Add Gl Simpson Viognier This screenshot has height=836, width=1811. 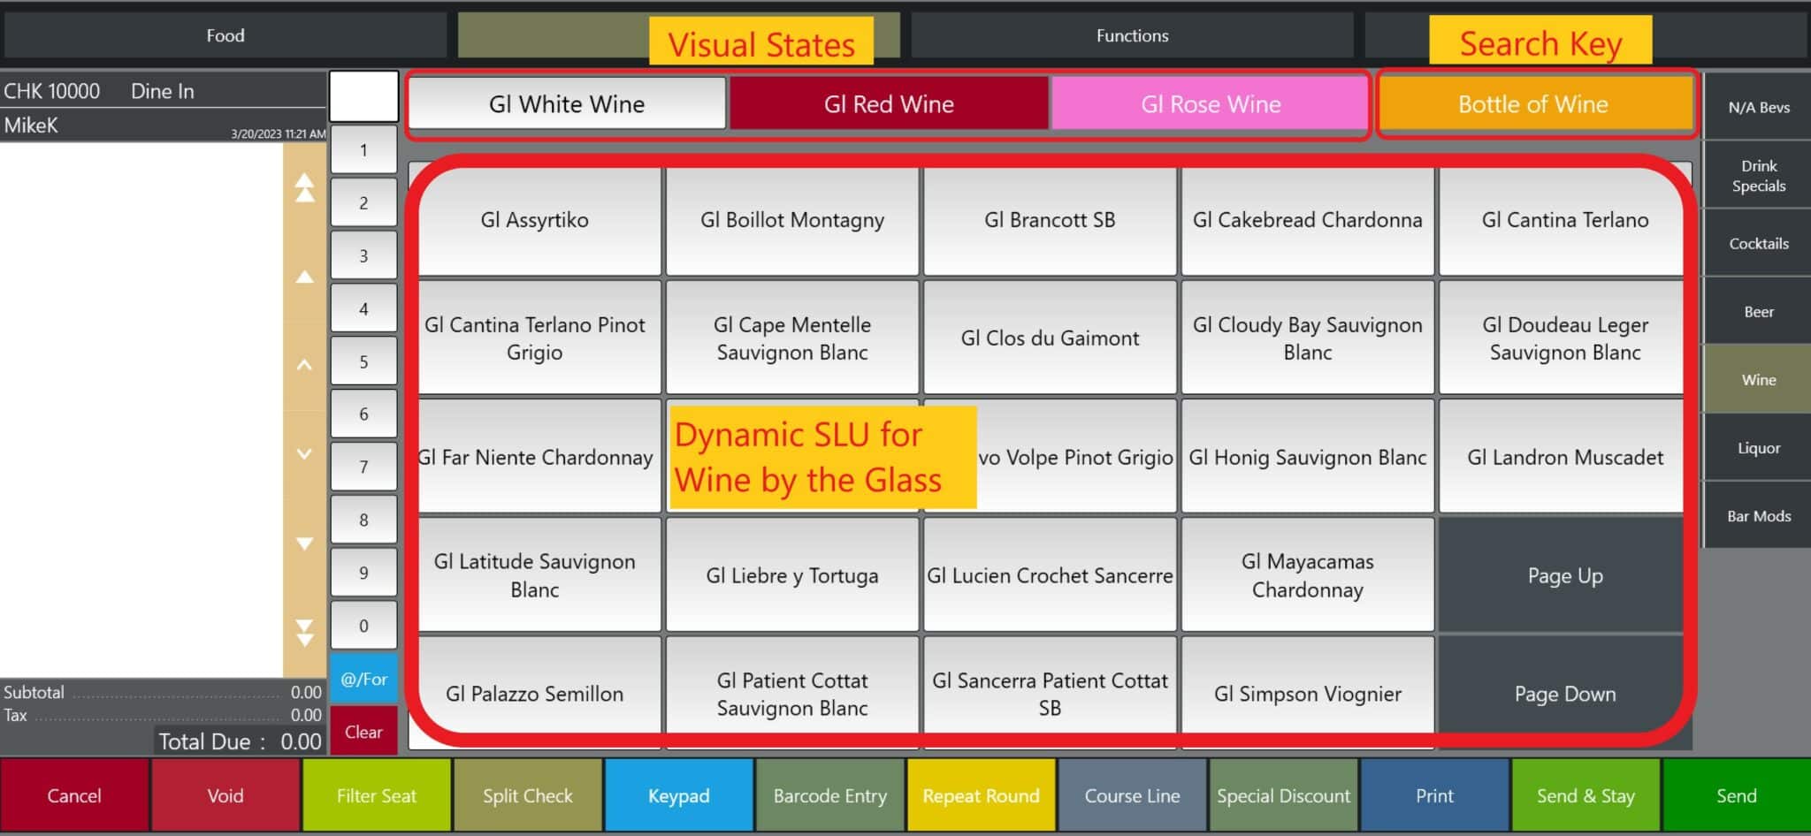tap(1307, 694)
